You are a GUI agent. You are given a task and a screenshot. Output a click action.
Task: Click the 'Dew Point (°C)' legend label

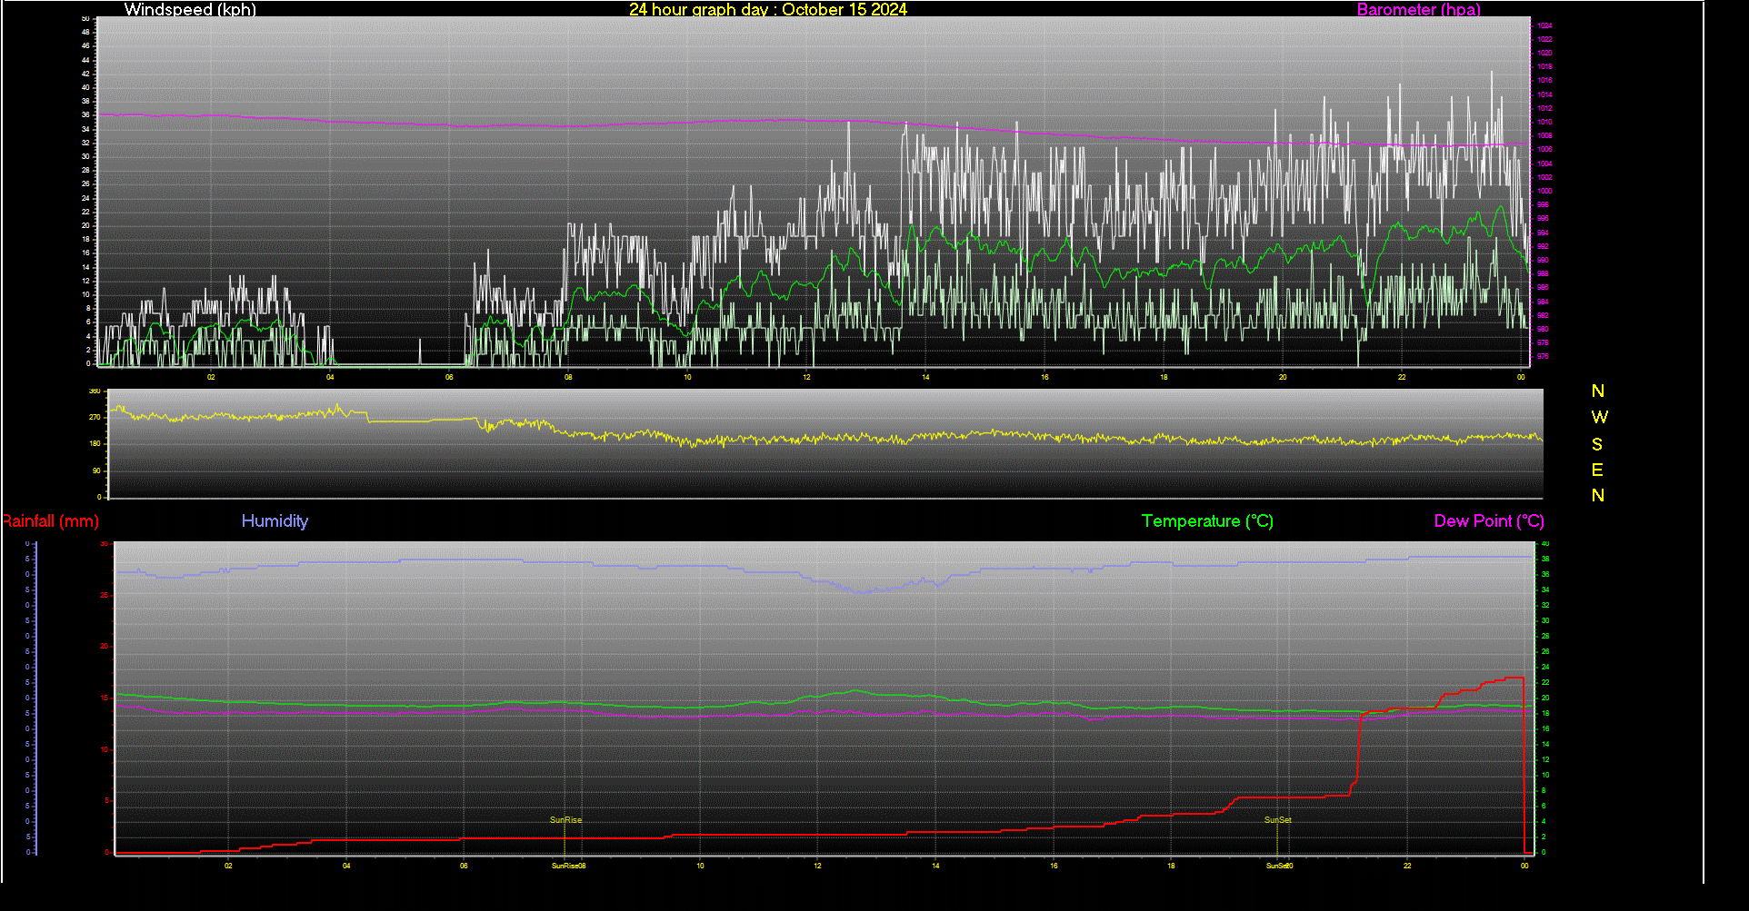click(1489, 521)
